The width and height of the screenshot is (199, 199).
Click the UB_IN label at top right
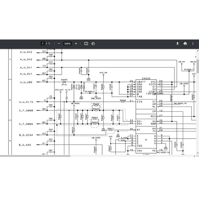[182, 62]
